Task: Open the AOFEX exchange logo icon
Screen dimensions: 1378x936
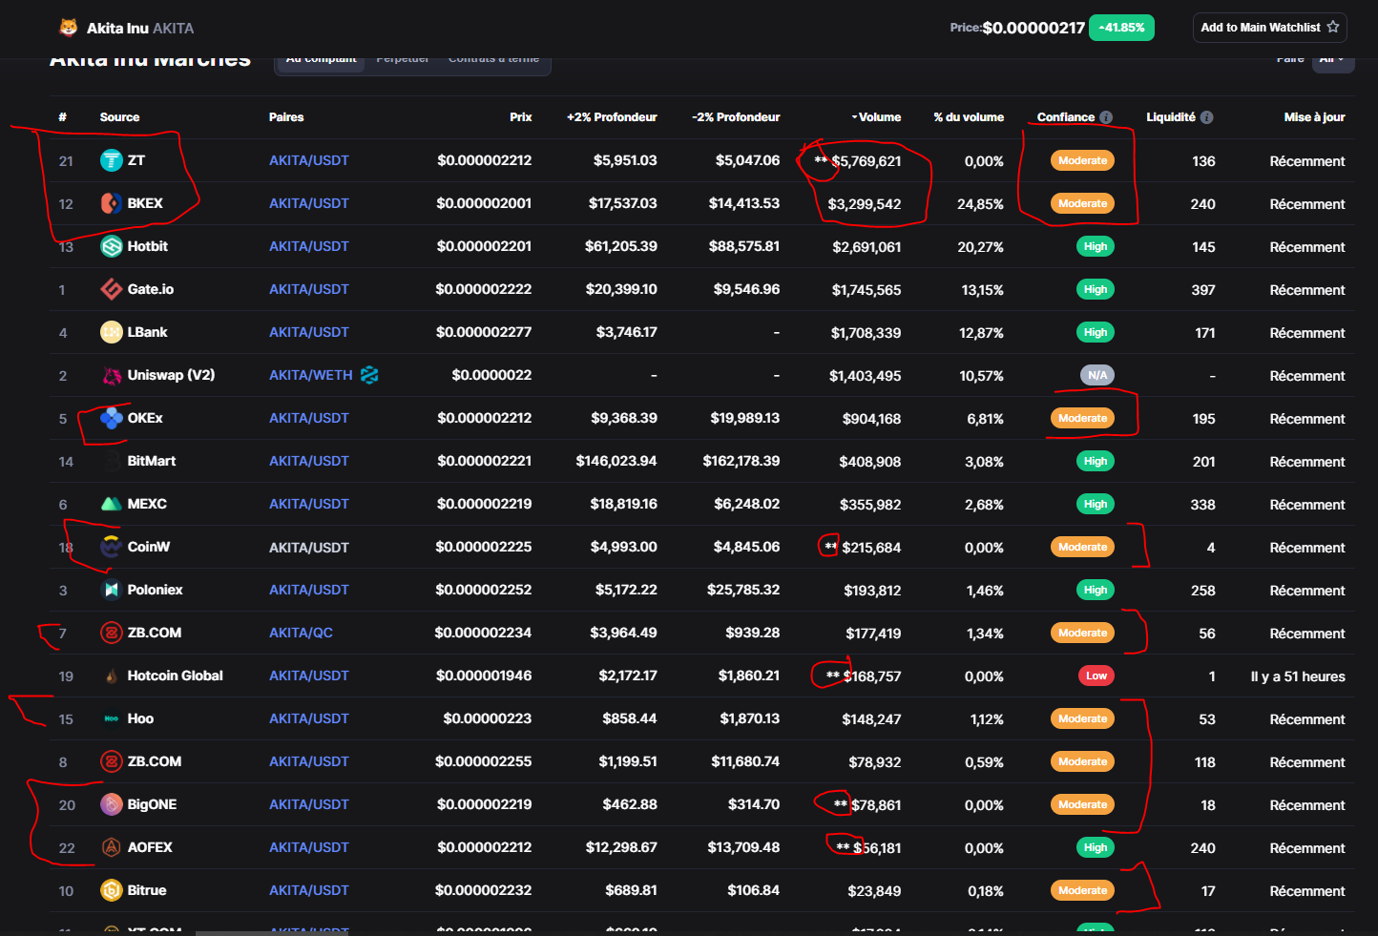Action: pyautogui.click(x=112, y=847)
